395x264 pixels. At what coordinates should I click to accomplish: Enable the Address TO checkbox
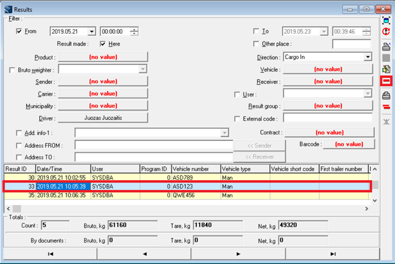coord(19,157)
